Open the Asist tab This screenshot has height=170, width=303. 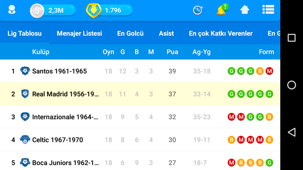click(166, 33)
